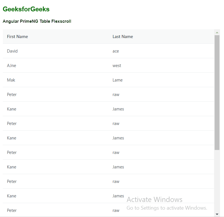
Task: Click the Go to Settings watermark text
Action: [x=167, y=208]
